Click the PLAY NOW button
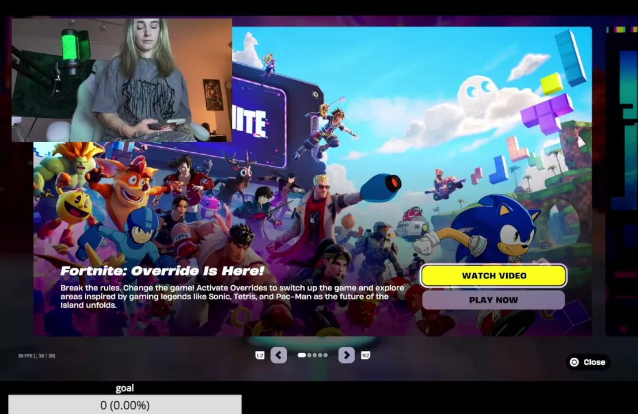 [493, 300]
